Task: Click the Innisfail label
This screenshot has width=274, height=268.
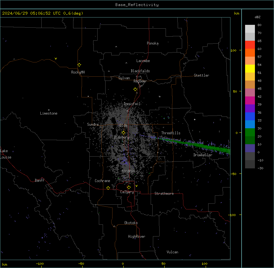Action: [132, 104]
